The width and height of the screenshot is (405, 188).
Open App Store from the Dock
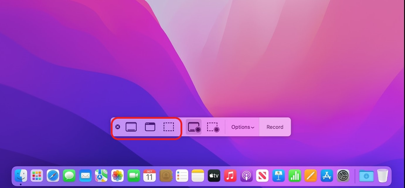point(327,176)
